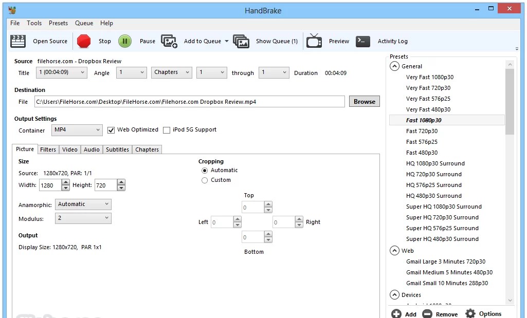Click the Pause encode icon
The image size is (527, 318).
coord(124,41)
